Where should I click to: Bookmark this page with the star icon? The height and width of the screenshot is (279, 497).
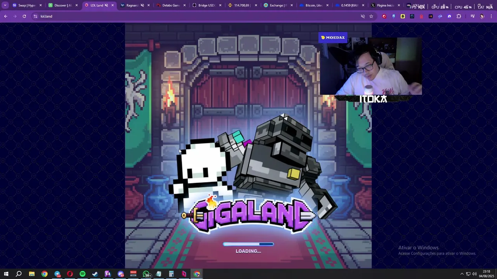pos(371,16)
